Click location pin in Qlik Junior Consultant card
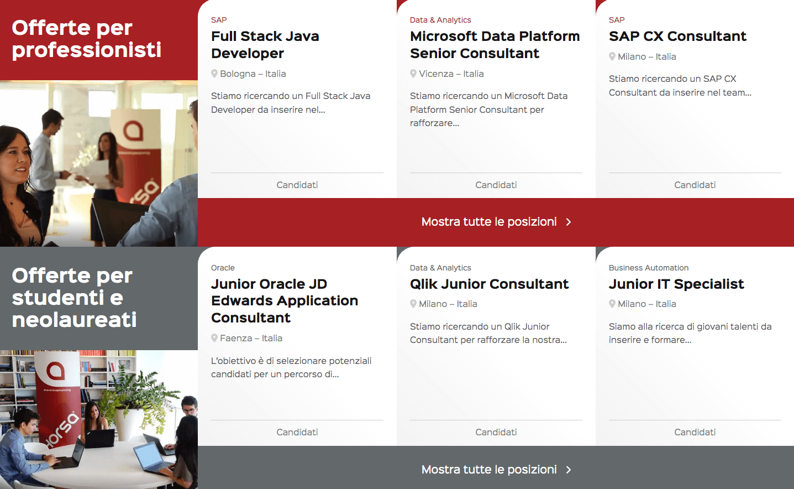Screen dimensions: 794x489 coord(413,304)
